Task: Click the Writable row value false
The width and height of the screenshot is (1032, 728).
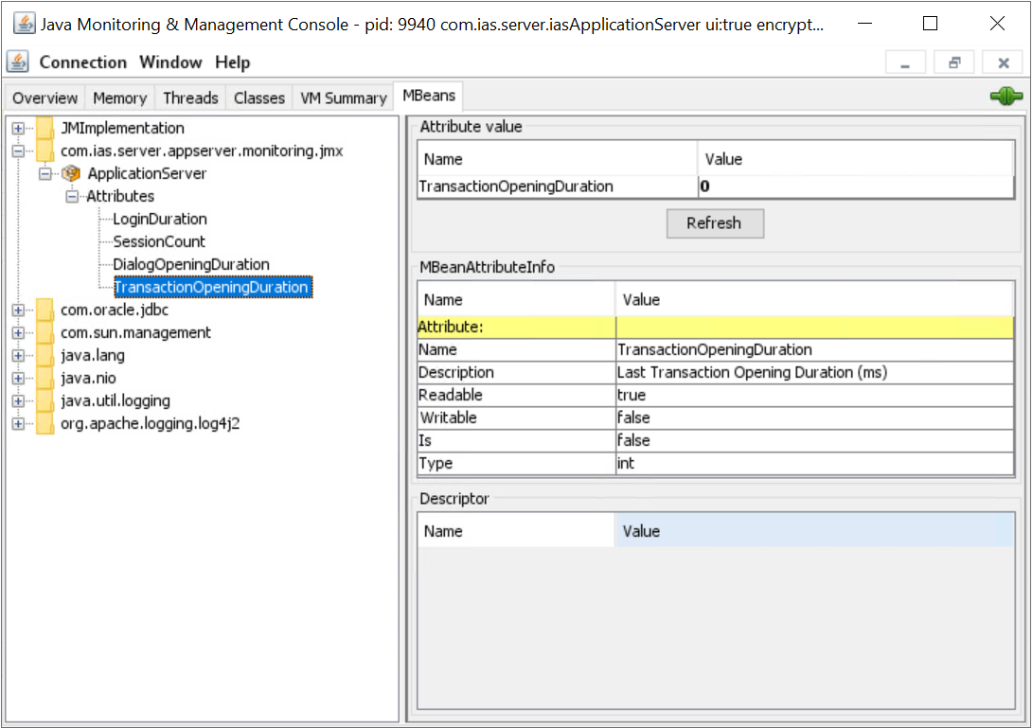Action: coord(633,418)
